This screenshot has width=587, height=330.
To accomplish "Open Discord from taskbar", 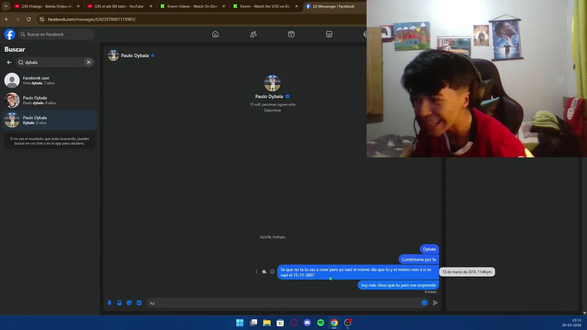I will 307,323.
